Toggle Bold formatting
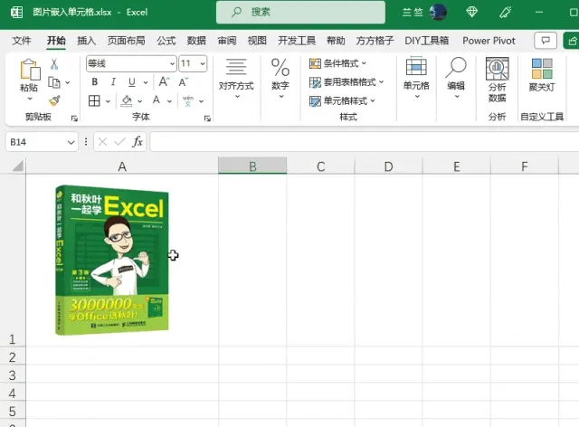The image size is (579, 427). 95,82
